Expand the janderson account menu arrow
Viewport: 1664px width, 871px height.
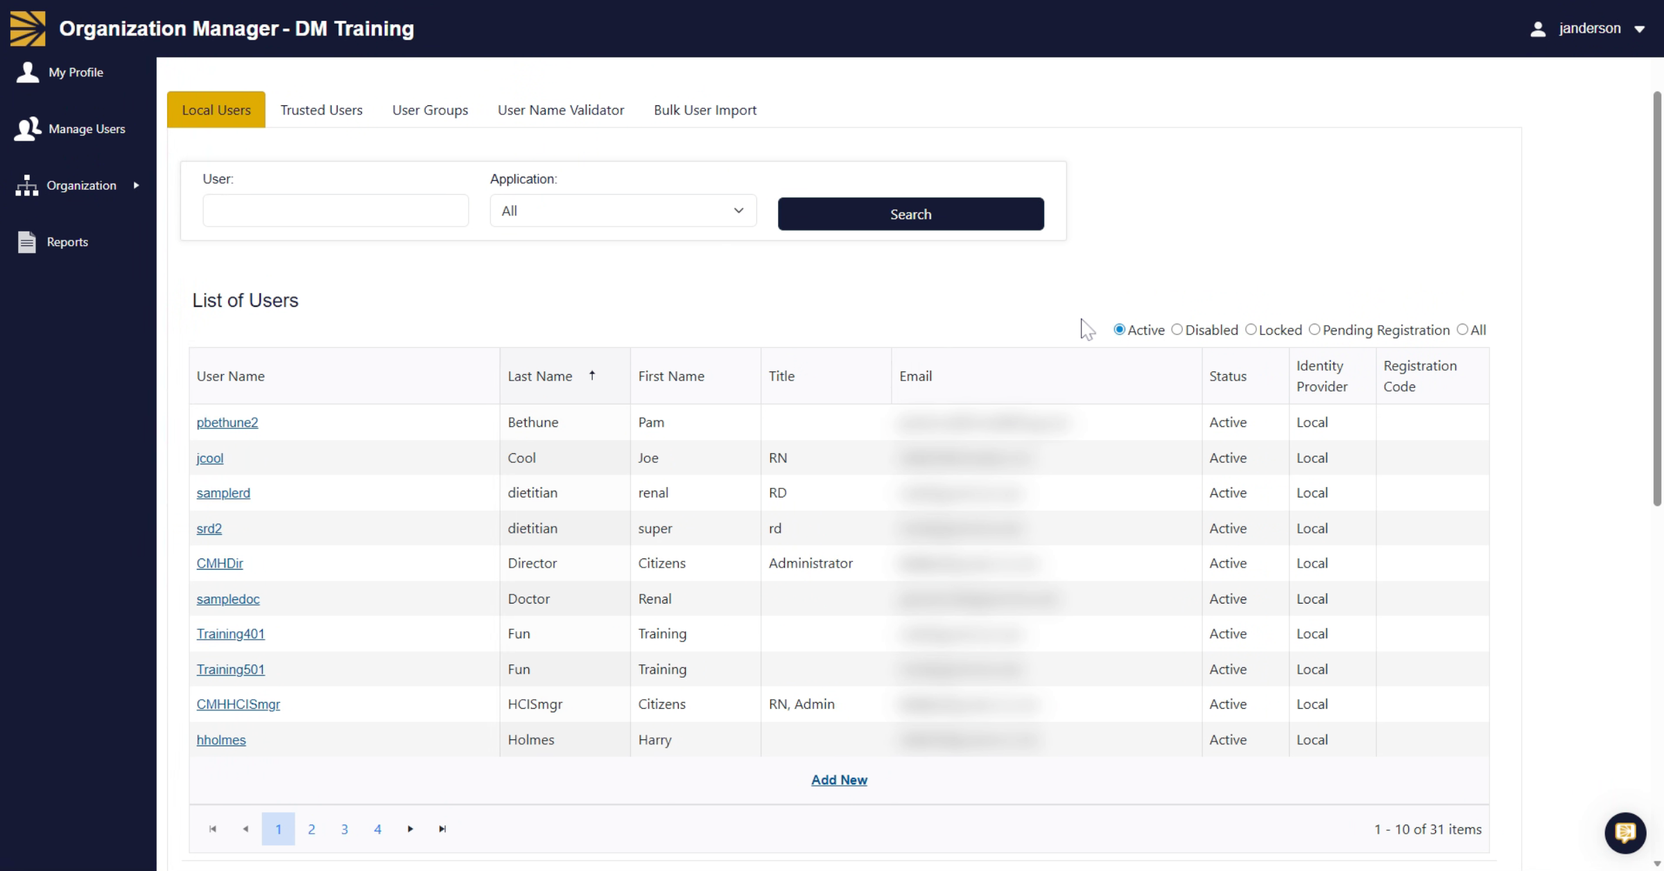tap(1640, 29)
